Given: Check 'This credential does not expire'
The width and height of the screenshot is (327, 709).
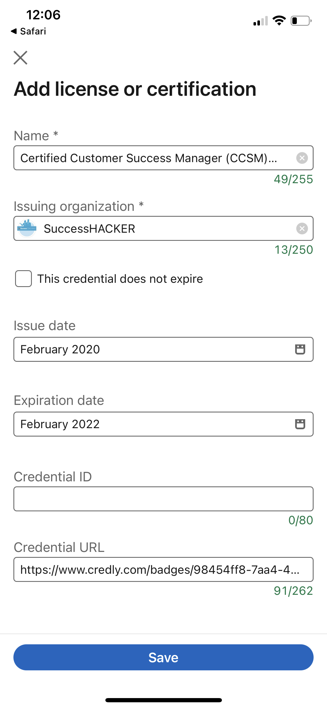Looking at the screenshot, I should tap(23, 279).
